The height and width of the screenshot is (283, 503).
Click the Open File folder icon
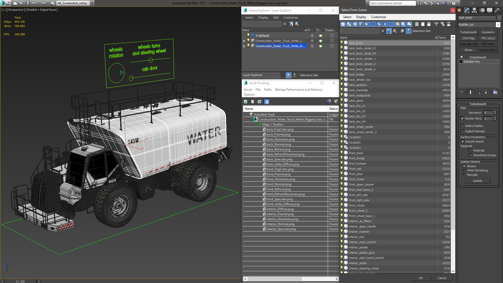[x=21, y=3]
